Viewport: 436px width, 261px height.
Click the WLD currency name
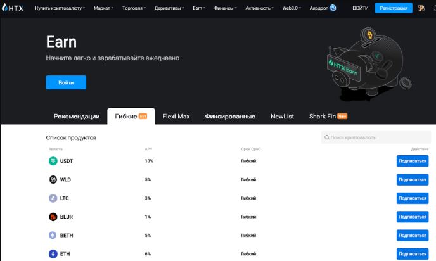click(x=65, y=179)
